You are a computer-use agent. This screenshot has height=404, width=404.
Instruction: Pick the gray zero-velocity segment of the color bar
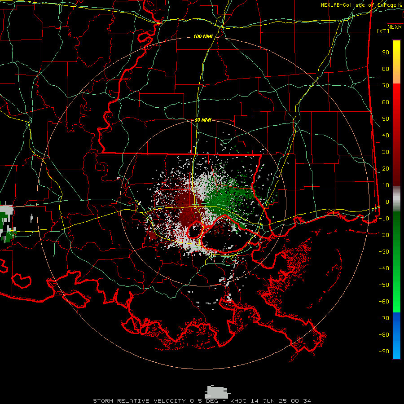click(x=396, y=199)
